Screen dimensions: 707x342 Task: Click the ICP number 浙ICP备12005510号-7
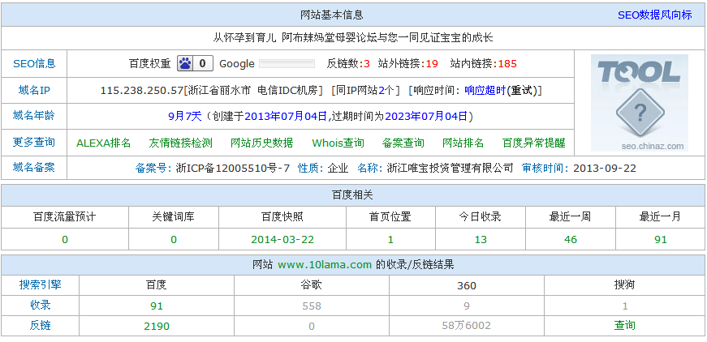[x=232, y=169]
